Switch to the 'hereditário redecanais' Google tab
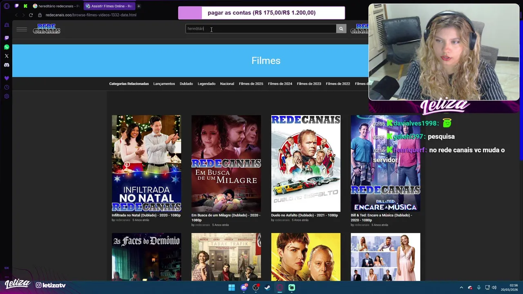This screenshot has width=523, height=294. [56, 6]
